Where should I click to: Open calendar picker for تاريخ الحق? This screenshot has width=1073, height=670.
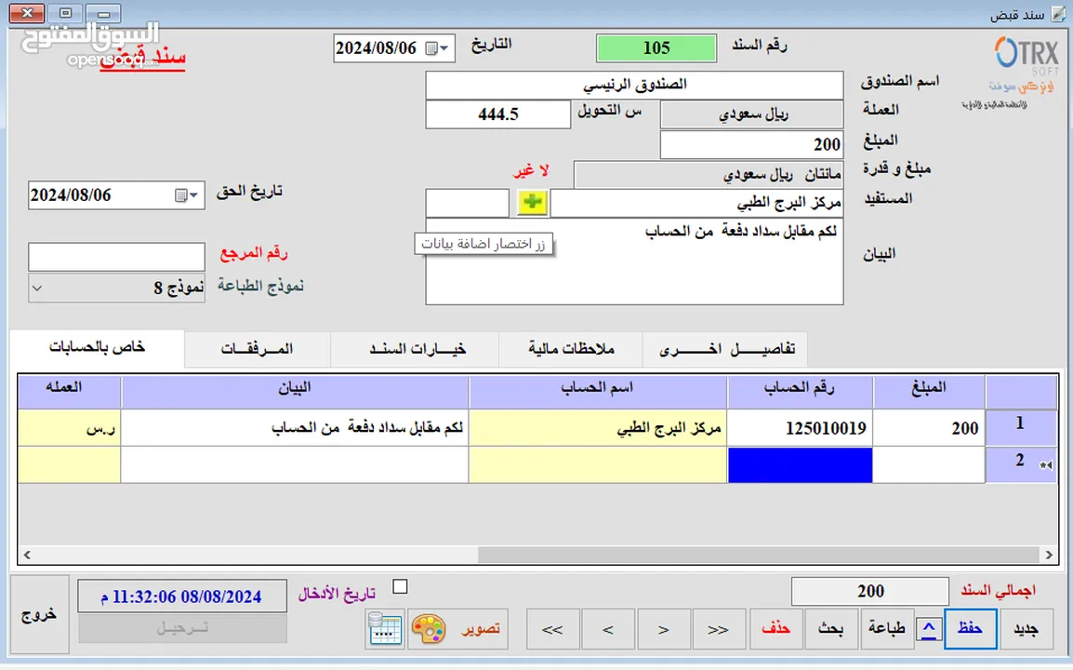coord(186,195)
